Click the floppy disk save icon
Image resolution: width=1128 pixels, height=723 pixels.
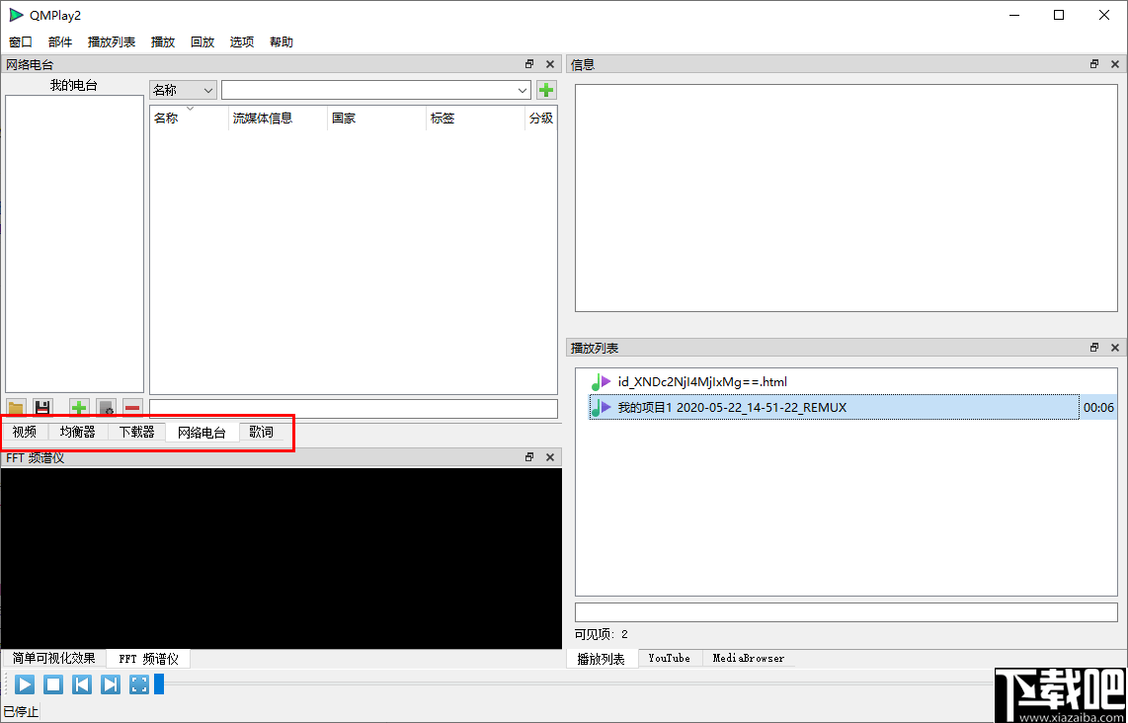coord(42,408)
